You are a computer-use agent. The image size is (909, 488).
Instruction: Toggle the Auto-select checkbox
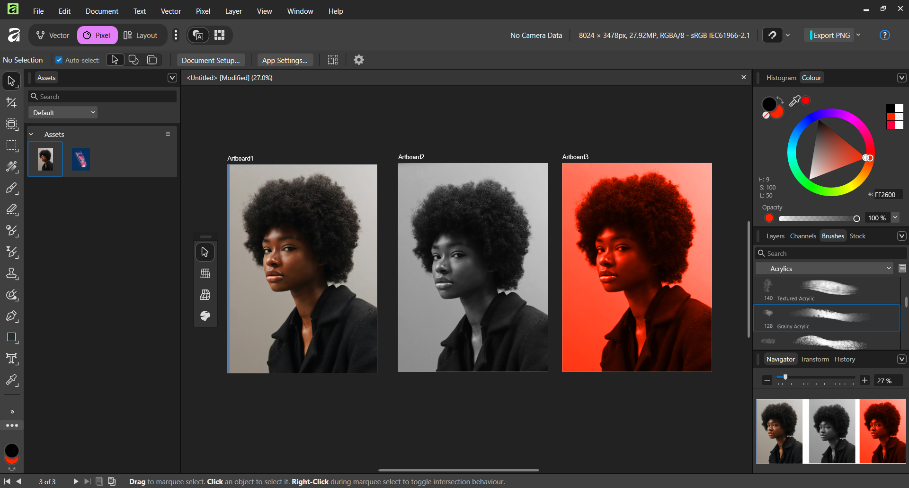pos(59,60)
